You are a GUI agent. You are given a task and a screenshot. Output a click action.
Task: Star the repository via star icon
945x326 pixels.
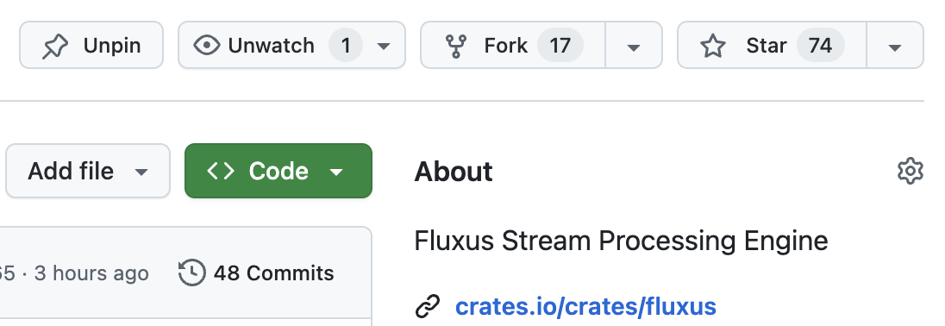713,46
